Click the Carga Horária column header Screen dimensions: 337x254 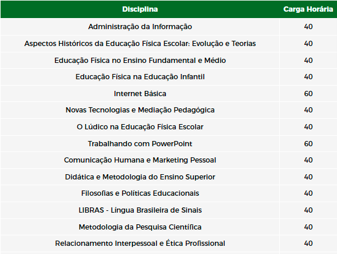click(x=308, y=9)
